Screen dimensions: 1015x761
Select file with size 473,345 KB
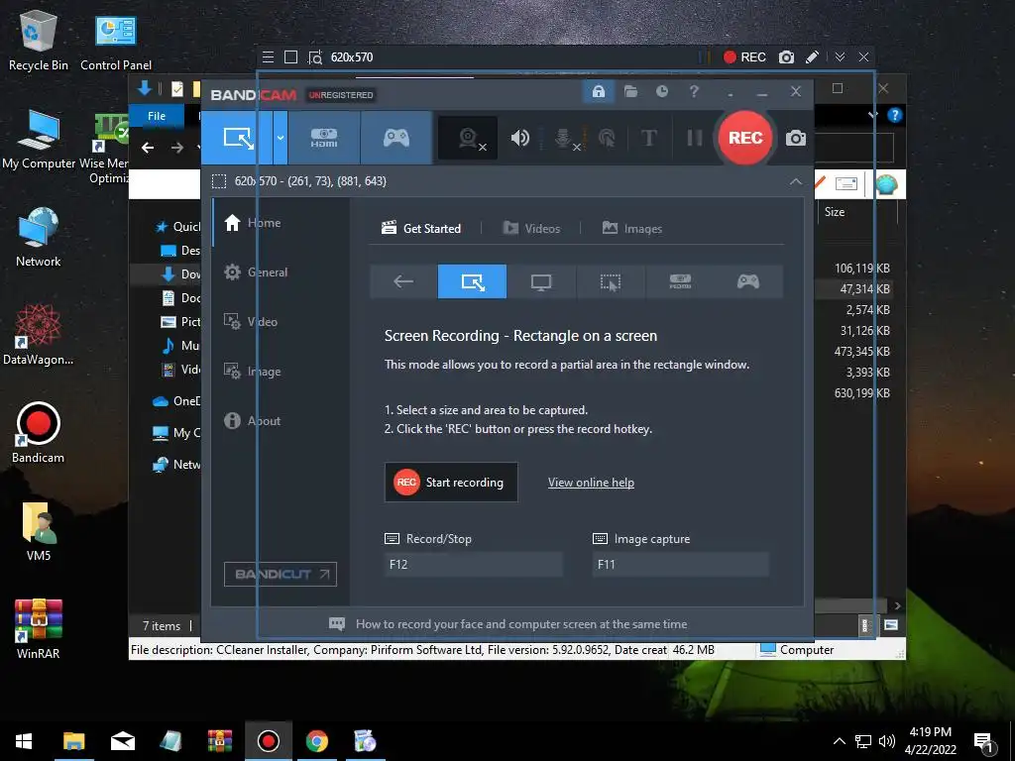[x=861, y=352]
